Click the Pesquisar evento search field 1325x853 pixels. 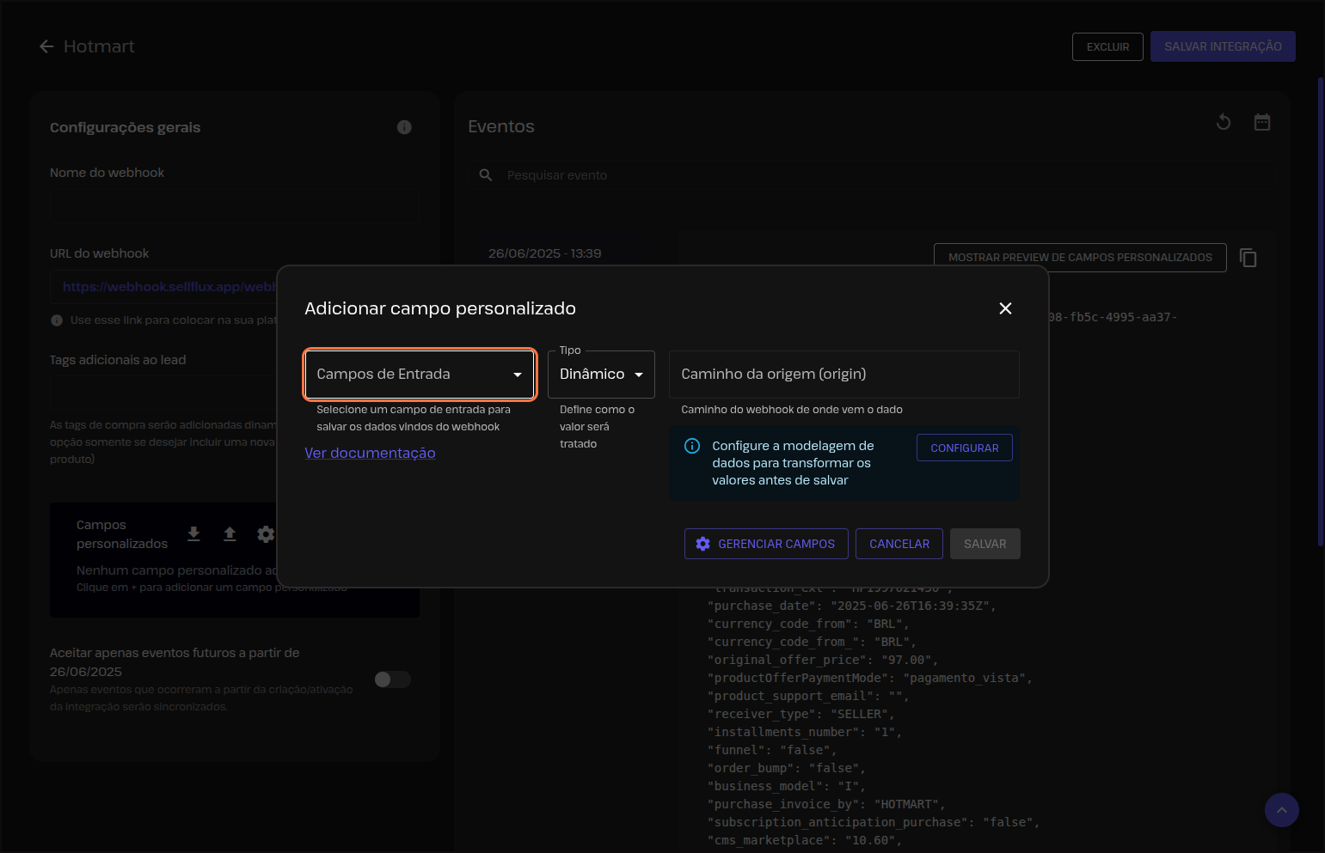(688, 175)
